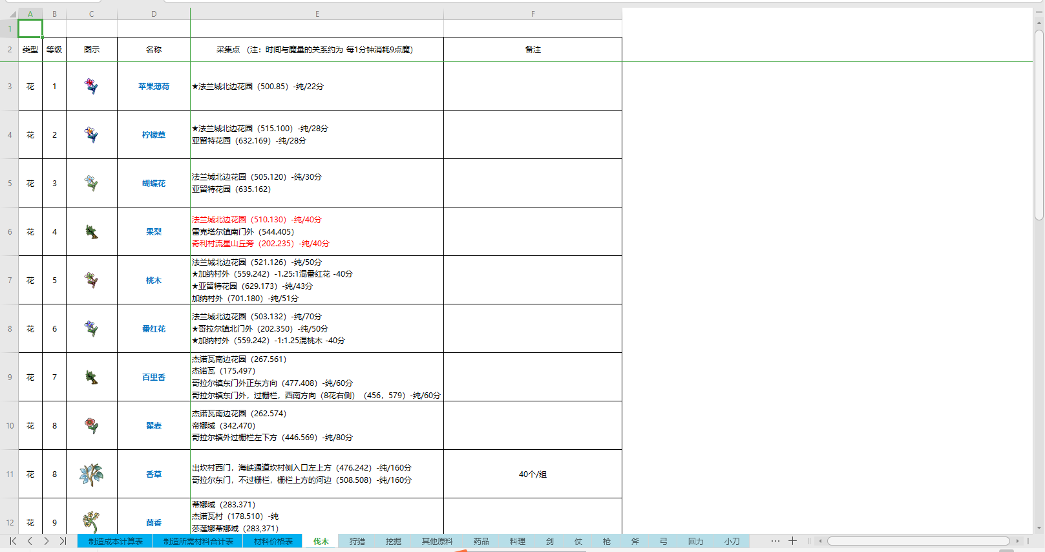Open the 材料价格表 sheet tab

273,541
